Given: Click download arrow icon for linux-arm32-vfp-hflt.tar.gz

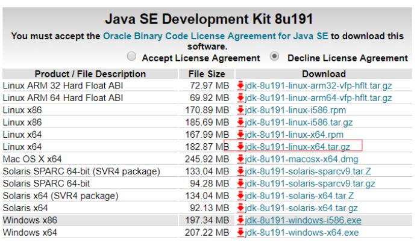Looking at the screenshot, I should (240, 86).
